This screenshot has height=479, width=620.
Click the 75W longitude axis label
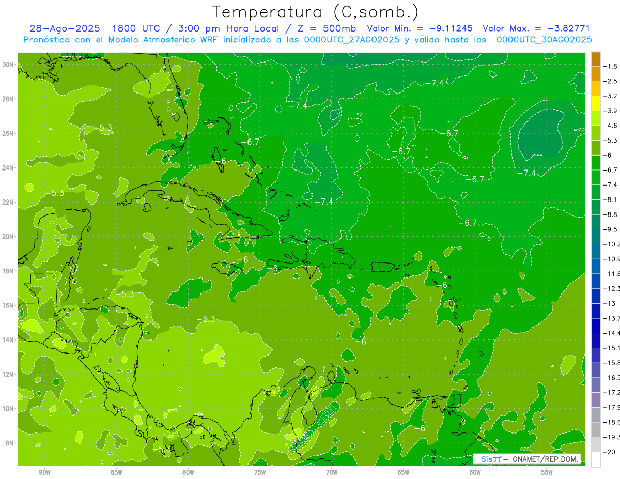pyautogui.click(x=260, y=472)
